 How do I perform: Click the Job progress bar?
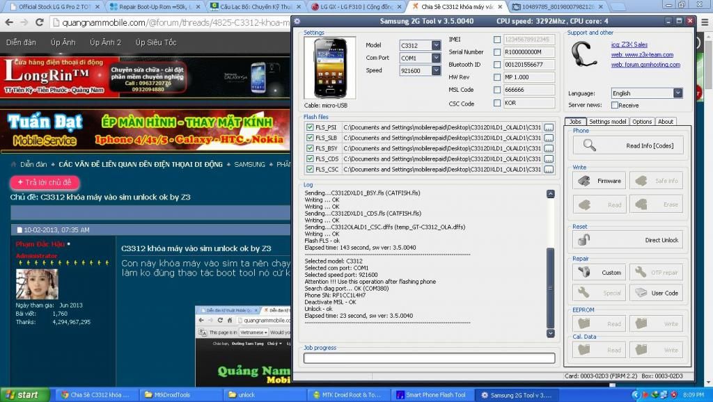429,358
